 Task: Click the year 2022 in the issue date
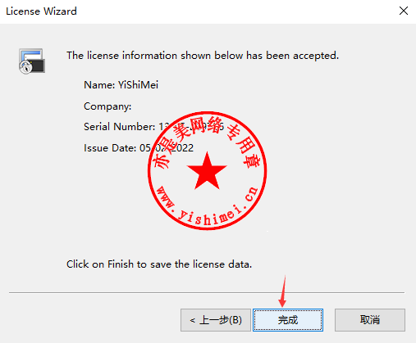(x=182, y=148)
